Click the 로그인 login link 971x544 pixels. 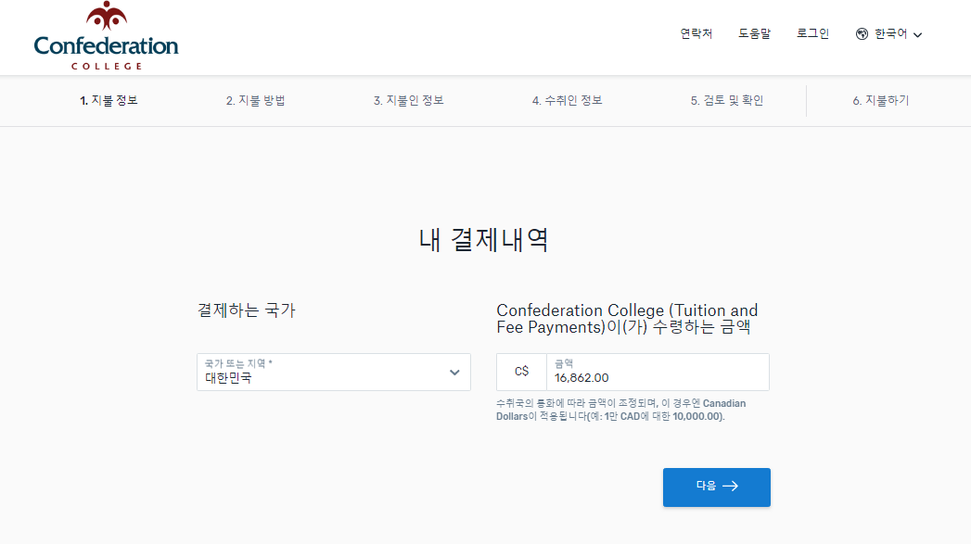812,33
